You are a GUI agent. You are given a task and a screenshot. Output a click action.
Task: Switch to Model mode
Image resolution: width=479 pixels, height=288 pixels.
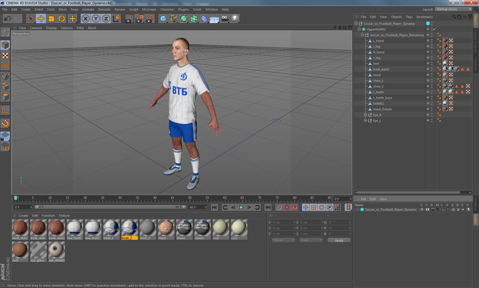click(5, 45)
